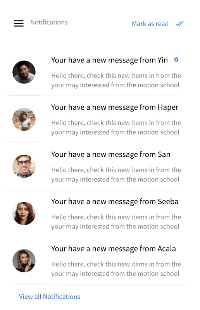Click Yin's profile avatar
The width and height of the screenshot is (200, 310).
point(24,72)
